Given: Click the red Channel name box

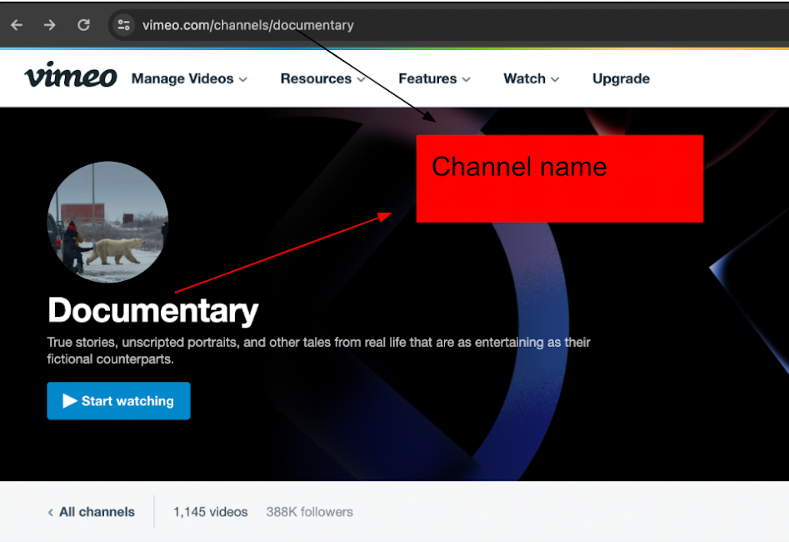Looking at the screenshot, I should 559,178.
